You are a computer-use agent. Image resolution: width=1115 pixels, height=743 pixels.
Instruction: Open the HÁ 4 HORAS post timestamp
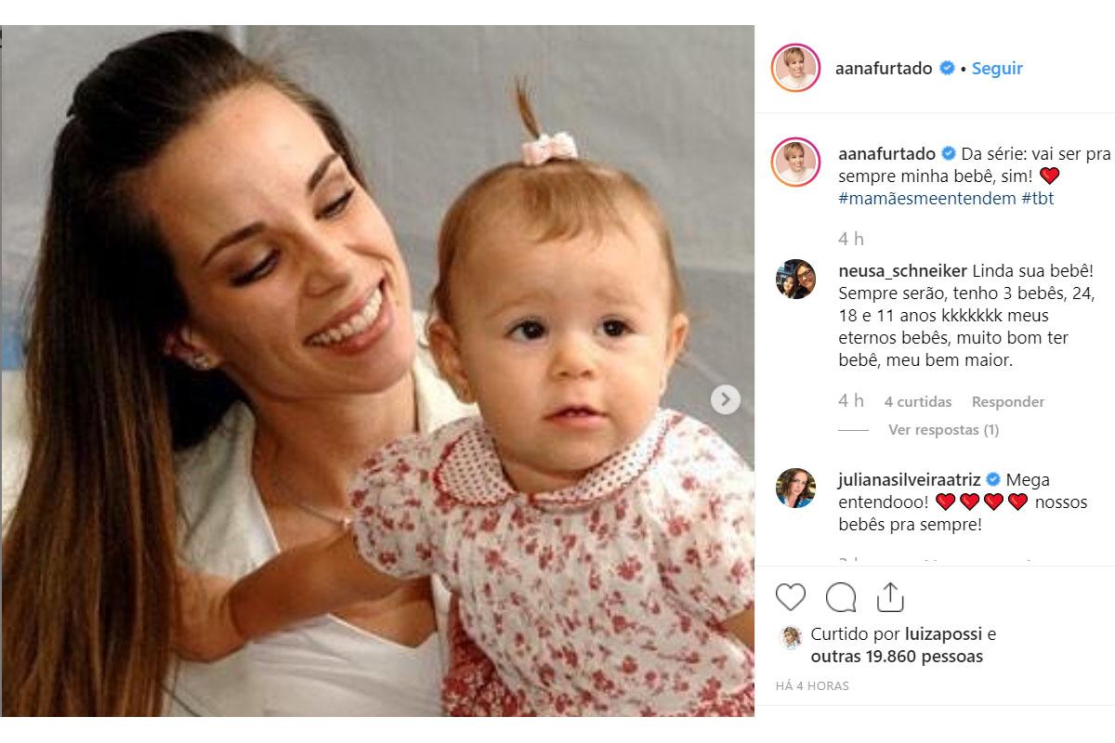tap(813, 686)
